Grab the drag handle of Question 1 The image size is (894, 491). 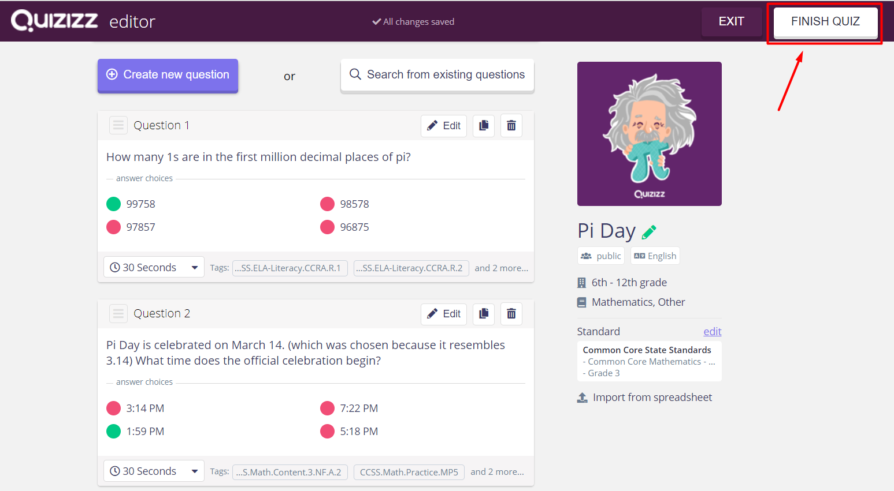[118, 125]
